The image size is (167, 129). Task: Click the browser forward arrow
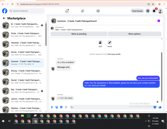8,4
